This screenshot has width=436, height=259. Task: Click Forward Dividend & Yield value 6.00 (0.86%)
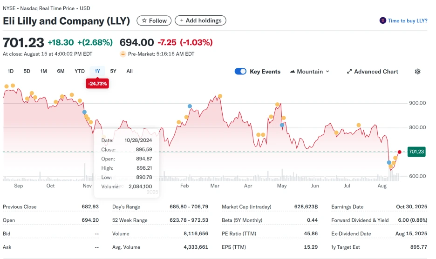[x=412, y=220]
